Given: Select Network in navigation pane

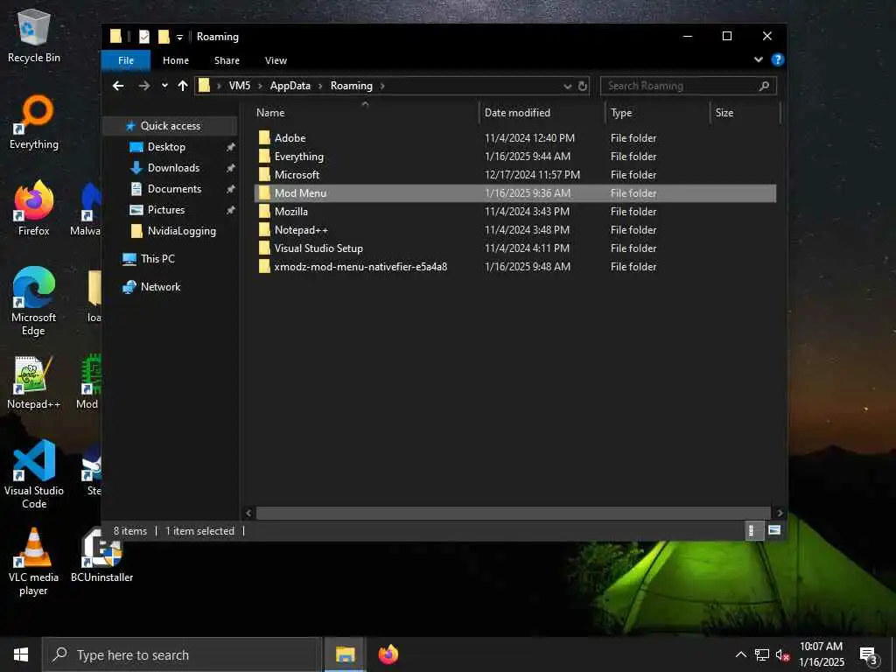Looking at the screenshot, I should 161,287.
